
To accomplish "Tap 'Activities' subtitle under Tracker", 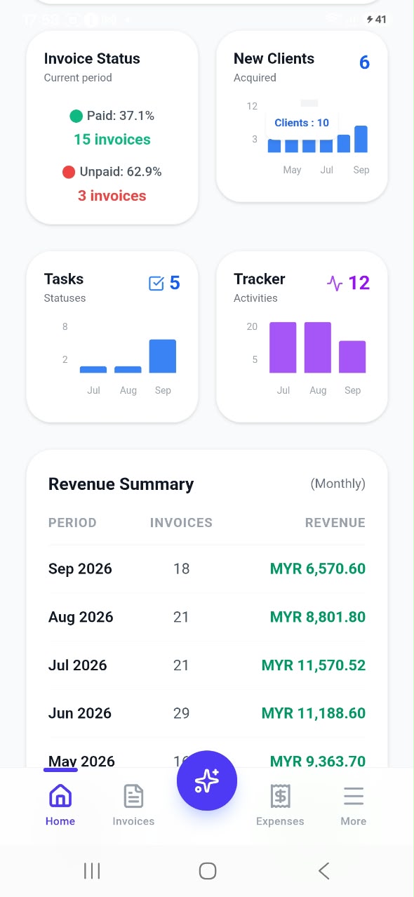I will coord(255,298).
